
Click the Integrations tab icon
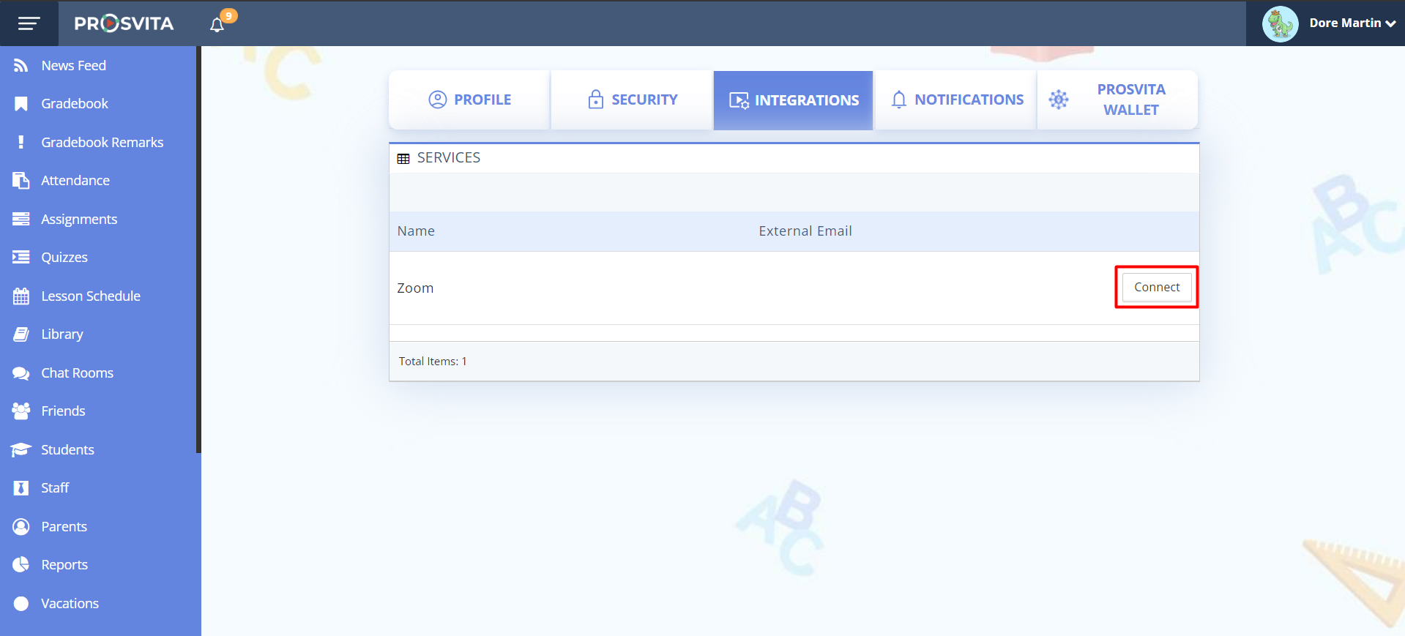coord(739,100)
